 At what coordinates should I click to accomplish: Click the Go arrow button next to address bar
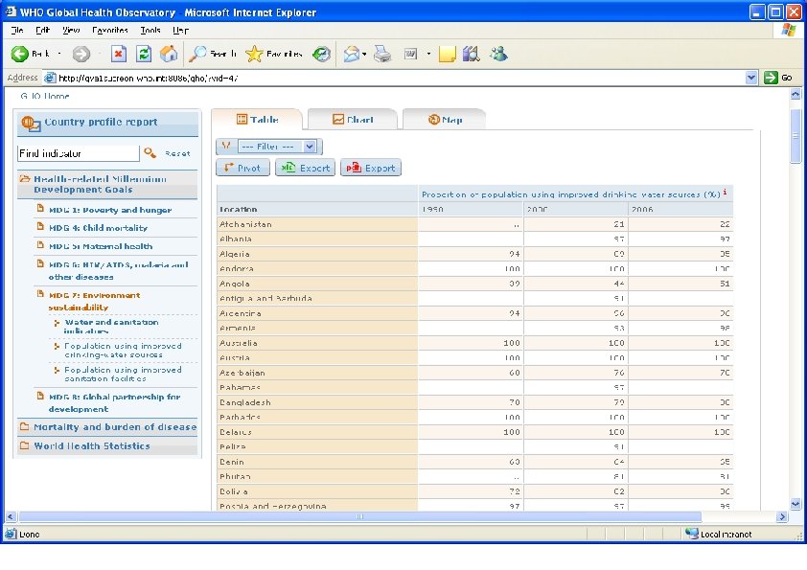pyautogui.click(x=771, y=78)
